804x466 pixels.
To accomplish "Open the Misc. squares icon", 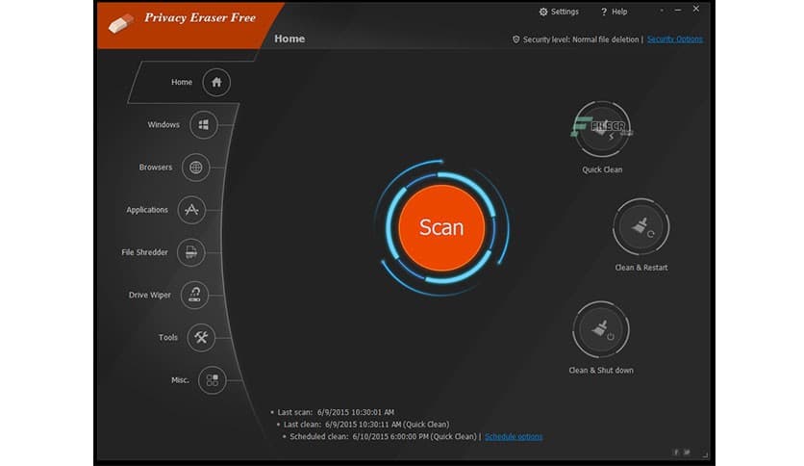I will pyautogui.click(x=212, y=380).
